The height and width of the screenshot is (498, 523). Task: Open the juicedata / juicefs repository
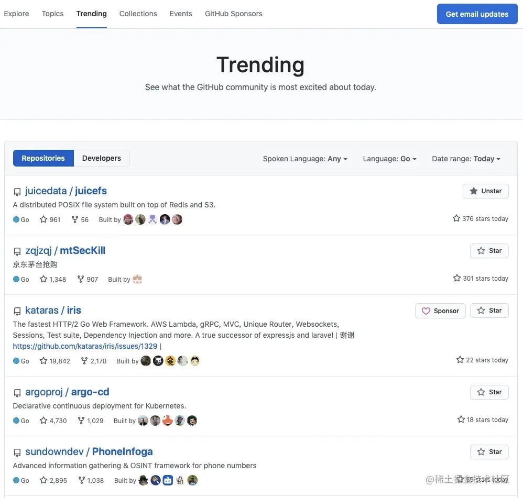click(x=66, y=191)
